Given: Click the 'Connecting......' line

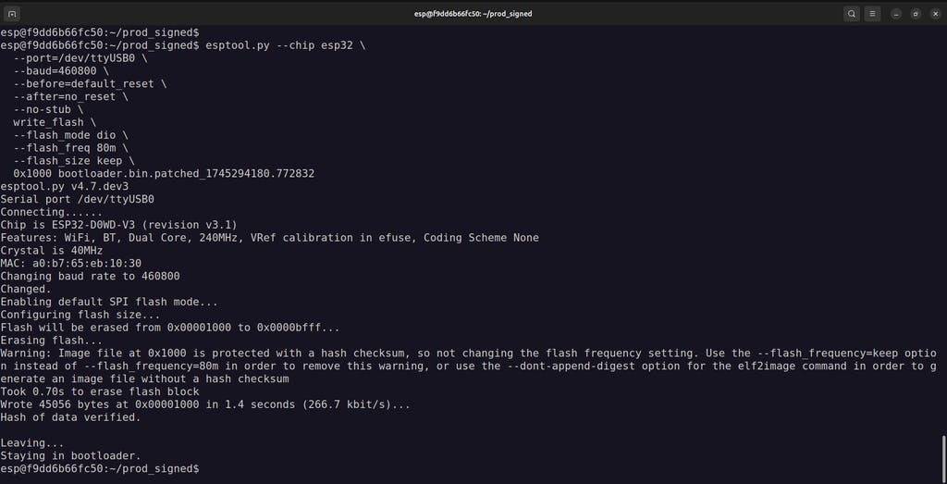Looking at the screenshot, I should 52,212.
